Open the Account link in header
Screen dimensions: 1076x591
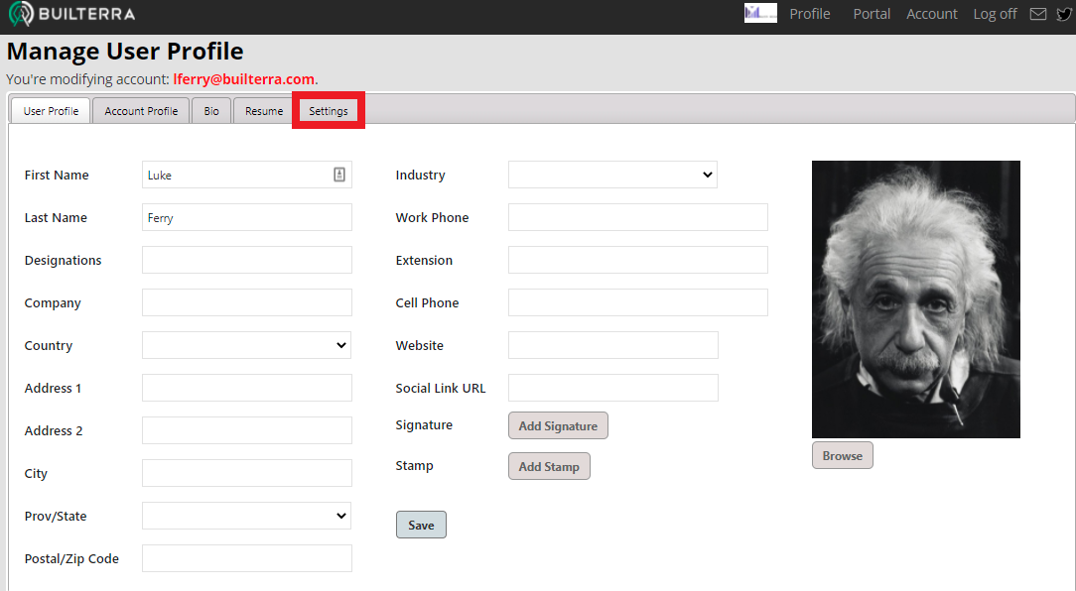(x=931, y=14)
